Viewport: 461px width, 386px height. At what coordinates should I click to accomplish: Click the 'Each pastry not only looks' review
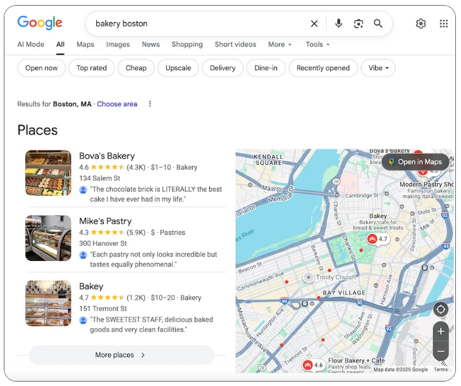(x=154, y=260)
